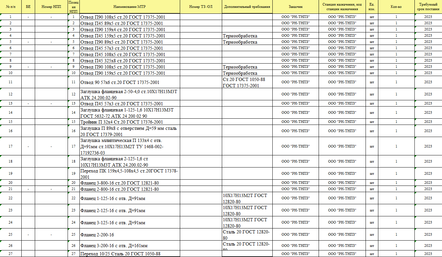Click the Станция назначения cell in the Фланец 3-800-16 row

click(x=342, y=183)
